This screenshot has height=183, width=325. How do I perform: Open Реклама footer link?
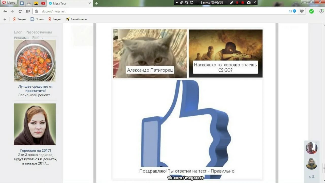21,38
